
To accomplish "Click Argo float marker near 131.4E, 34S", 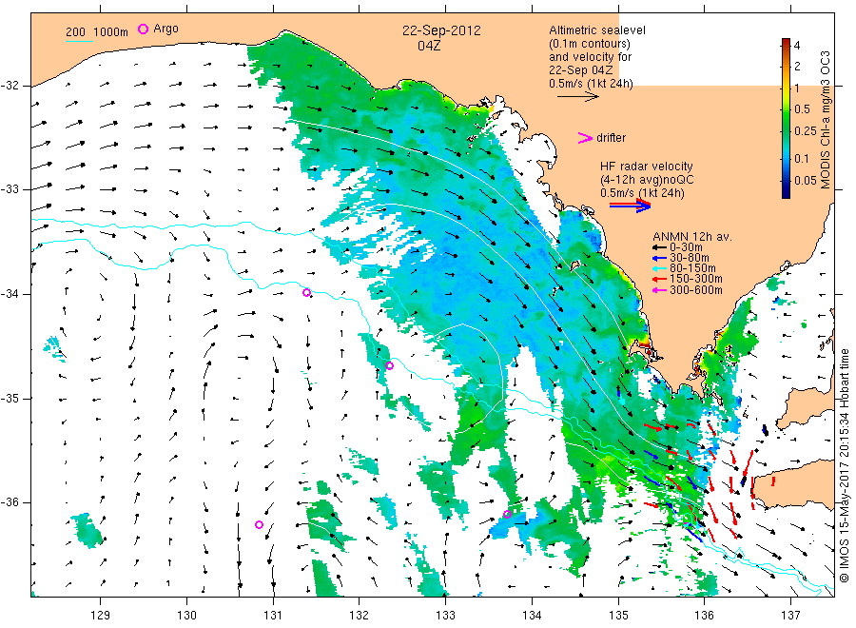I will pos(307,293).
